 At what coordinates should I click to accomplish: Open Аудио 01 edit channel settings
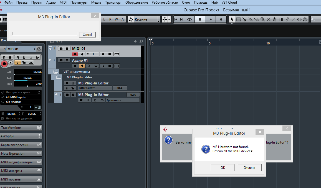click(89, 66)
